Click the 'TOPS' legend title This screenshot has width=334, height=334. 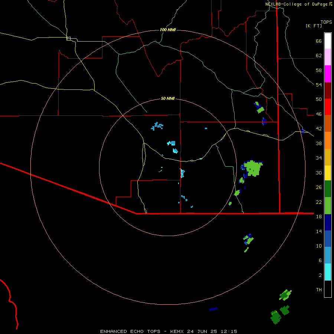tap(326, 22)
